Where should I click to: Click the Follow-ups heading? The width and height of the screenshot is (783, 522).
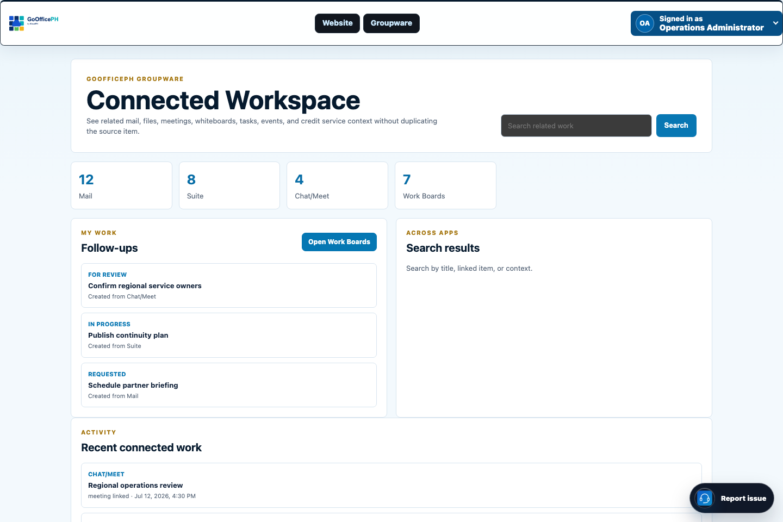click(109, 248)
